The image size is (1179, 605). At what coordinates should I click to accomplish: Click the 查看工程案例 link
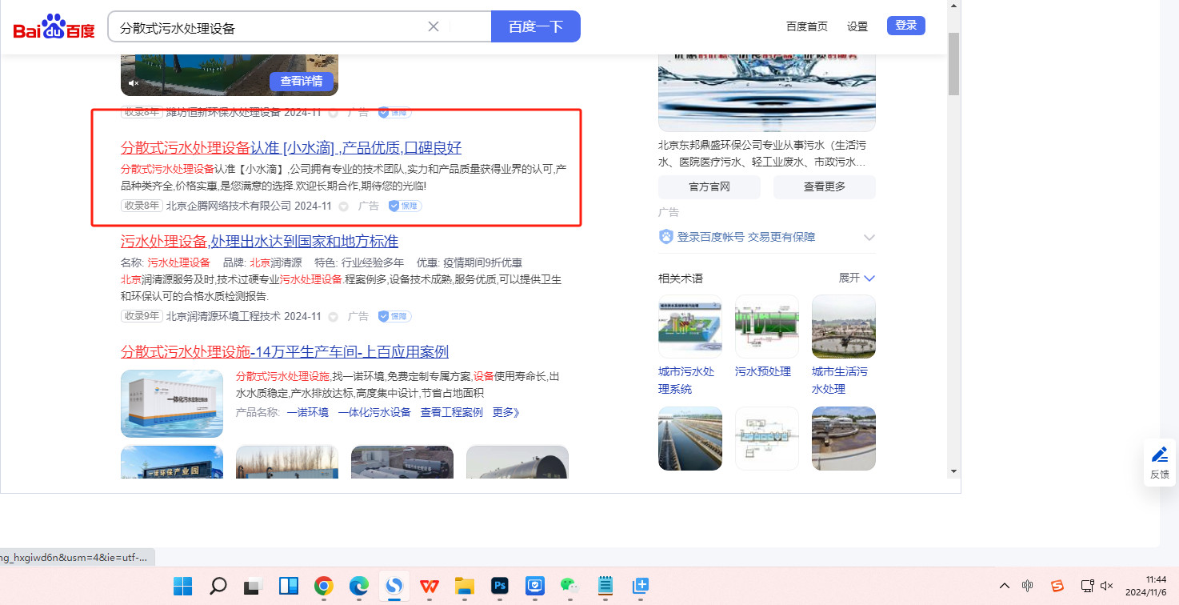tap(452, 412)
